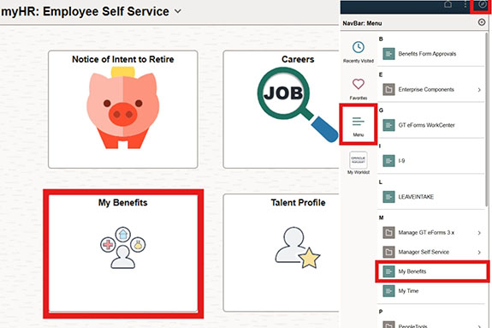Click the Enterprise Components folder icon

coord(388,90)
